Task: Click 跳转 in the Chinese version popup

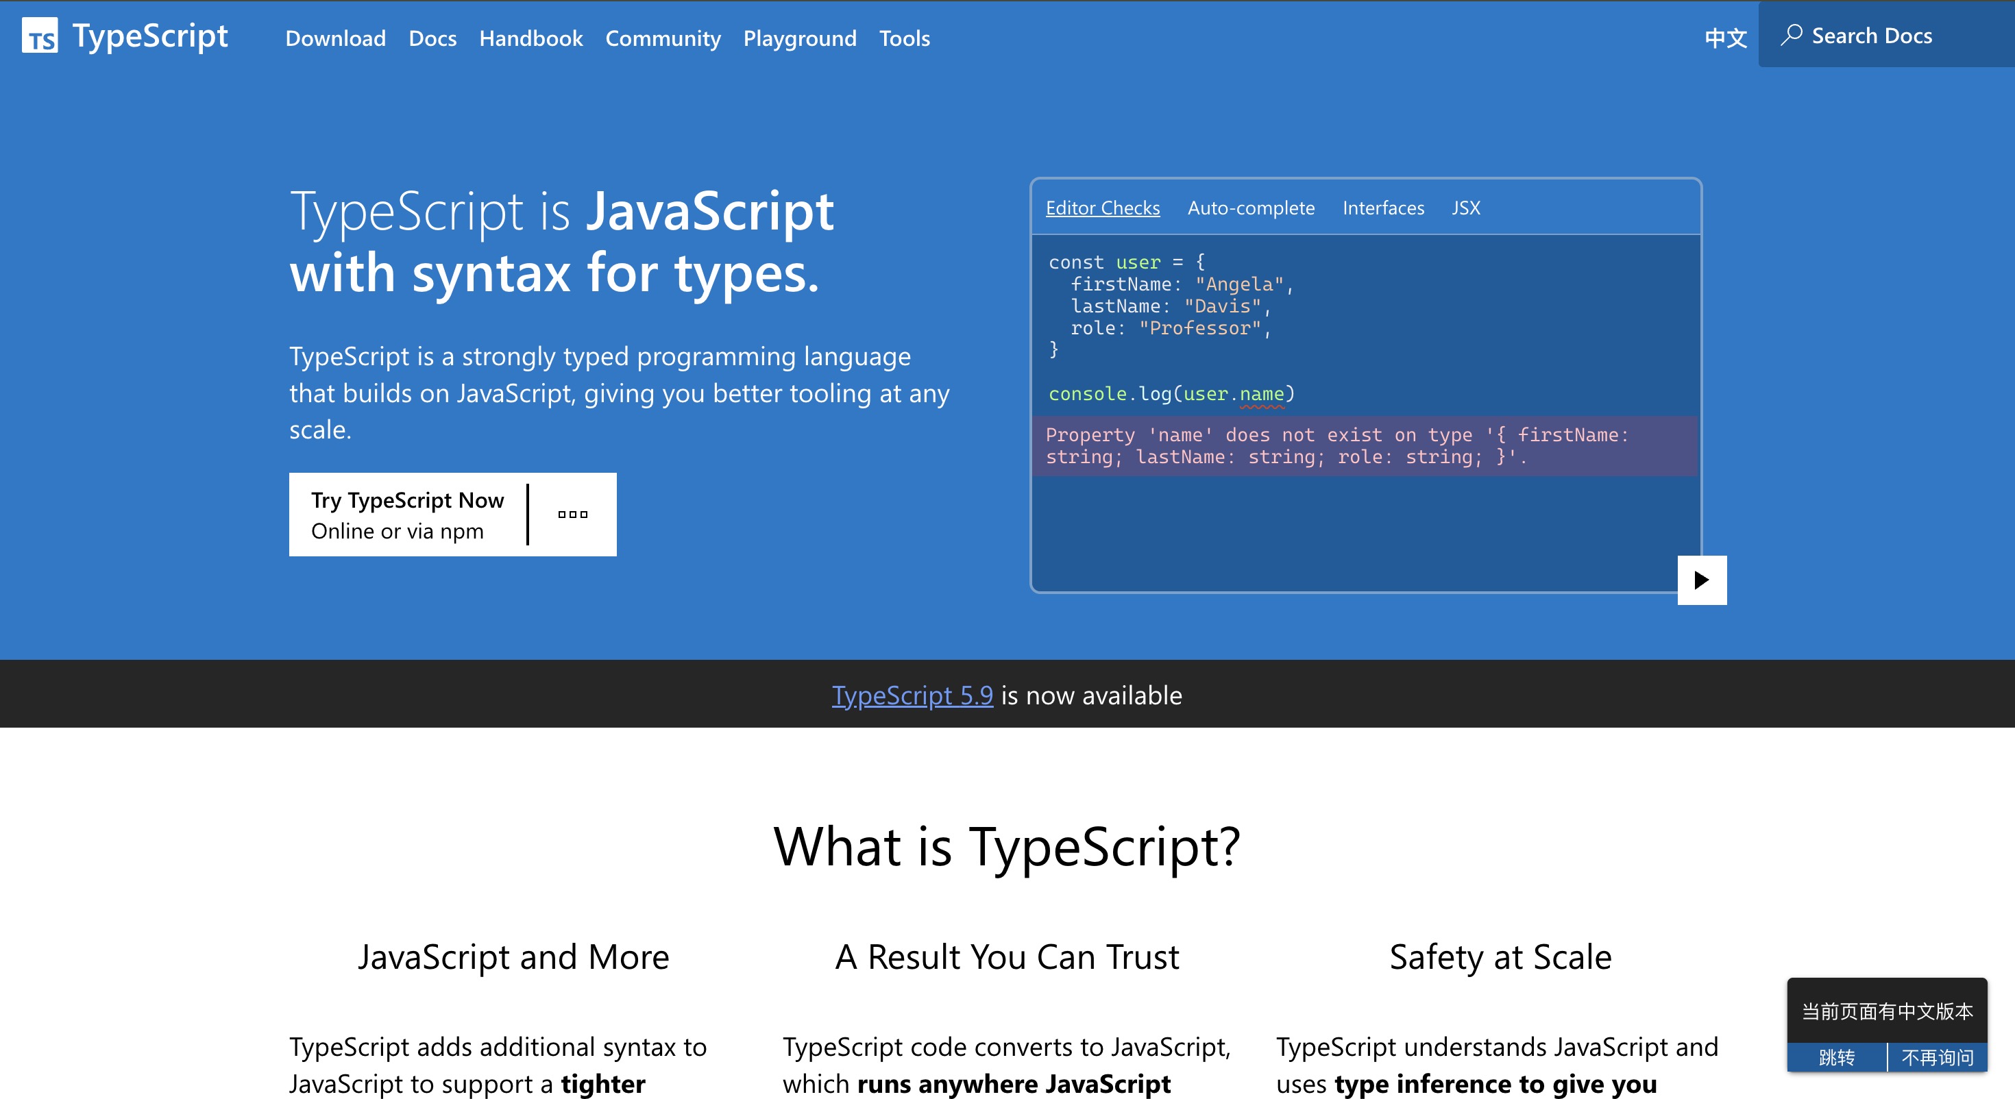Action: click(1836, 1057)
